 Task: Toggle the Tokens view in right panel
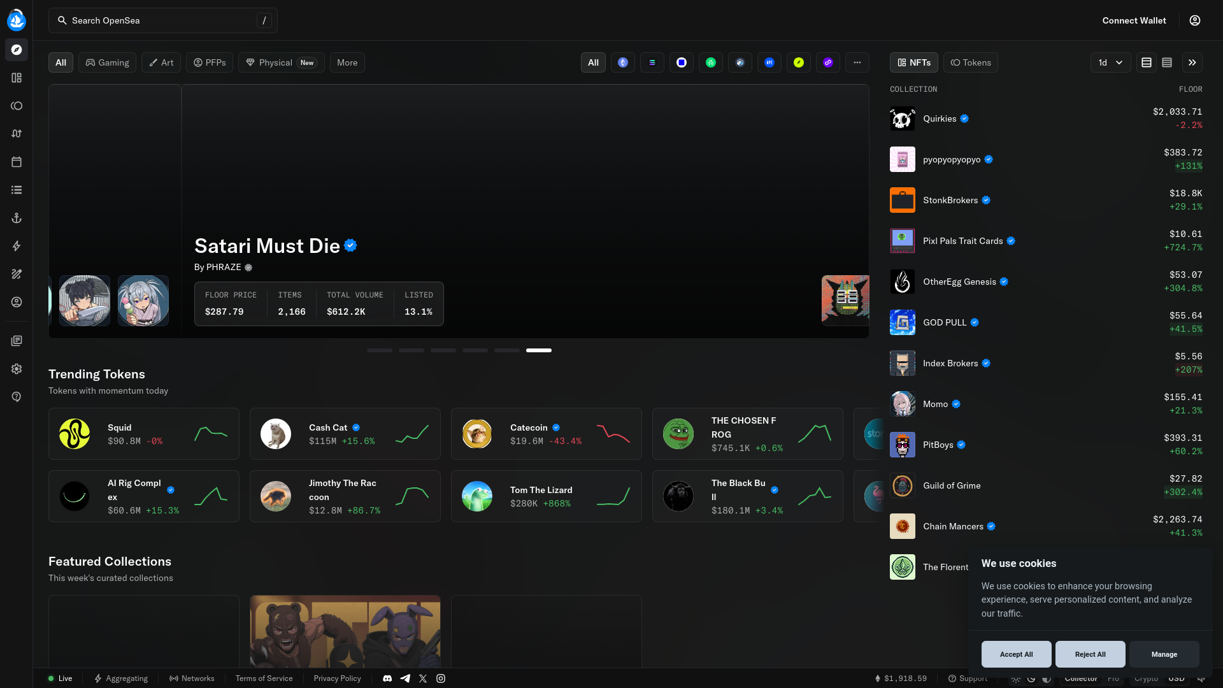(971, 62)
